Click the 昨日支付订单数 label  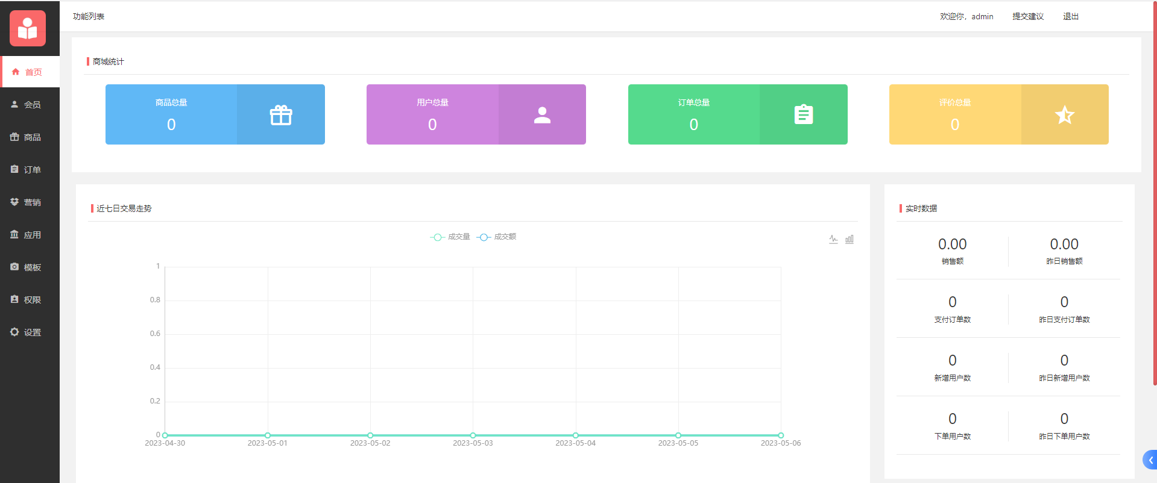pyautogui.click(x=1065, y=320)
